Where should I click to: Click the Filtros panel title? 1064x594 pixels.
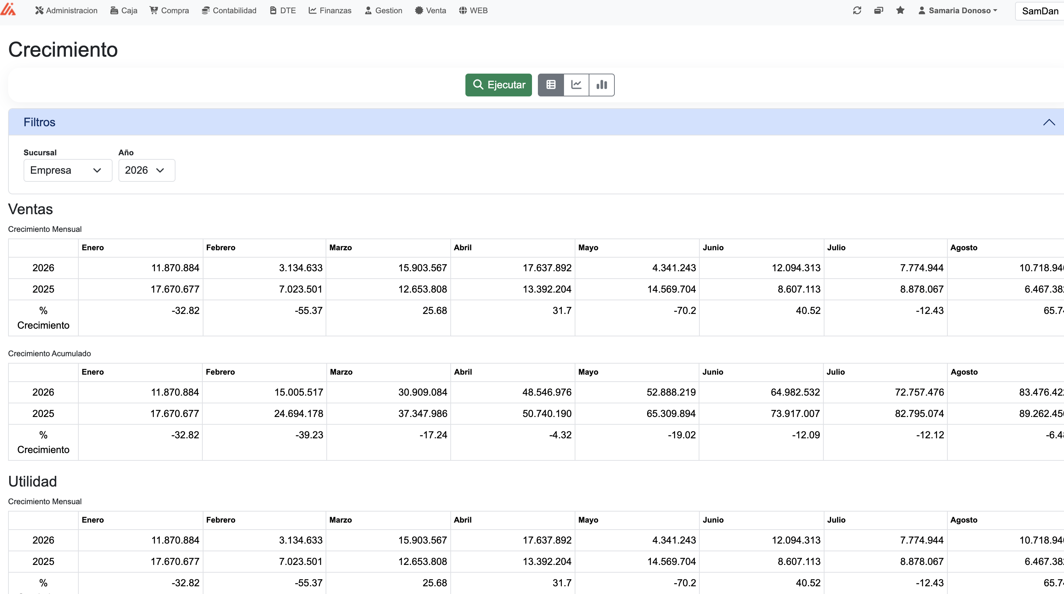point(39,122)
